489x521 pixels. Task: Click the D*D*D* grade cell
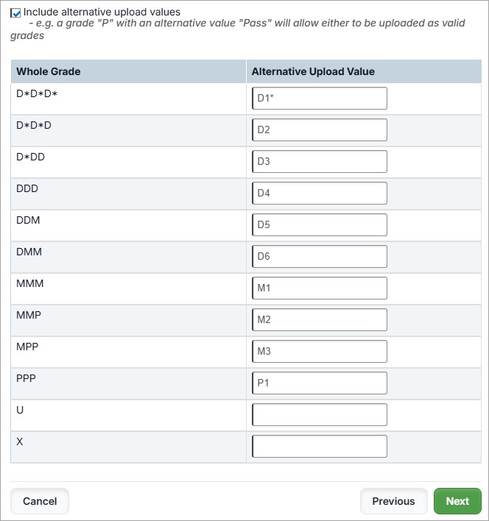tap(37, 94)
